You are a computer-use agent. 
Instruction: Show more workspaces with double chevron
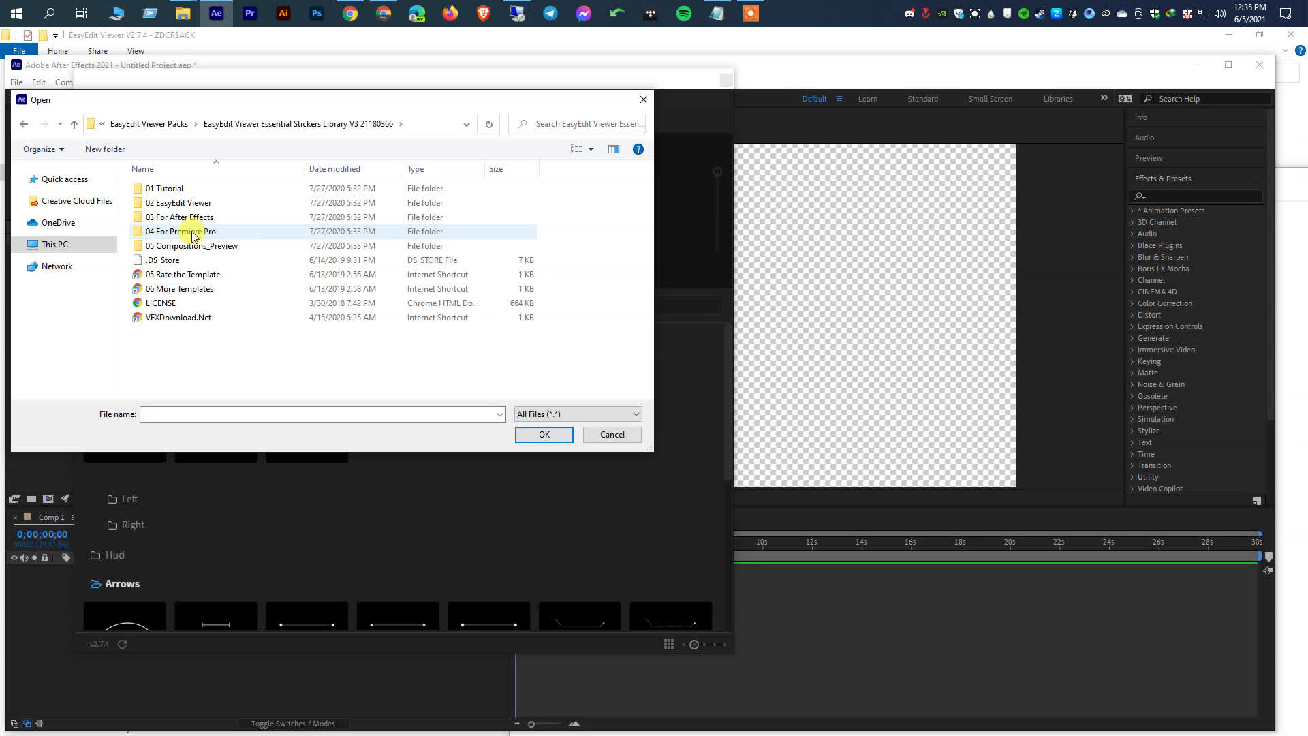pyautogui.click(x=1104, y=98)
